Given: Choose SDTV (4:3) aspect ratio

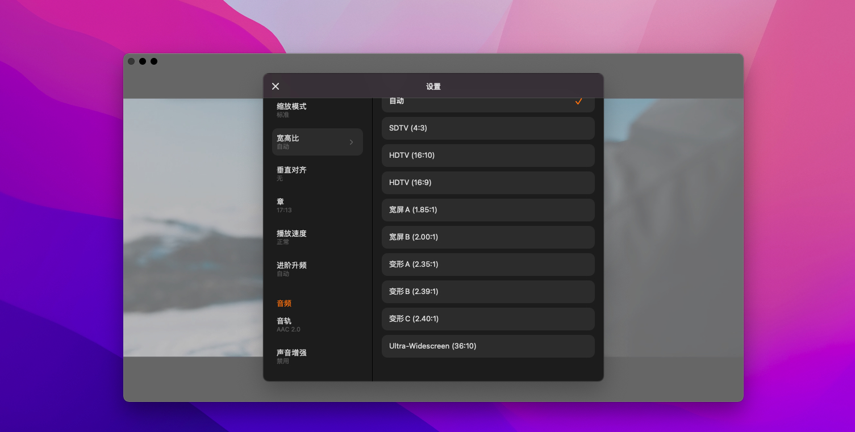Looking at the screenshot, I should (x=487, y=128).
